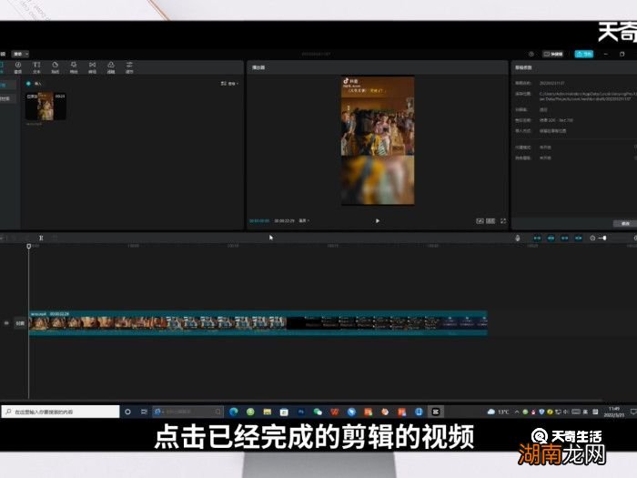Enter fullscreen preview
Screen dimensions: 637x478
pyautogui.click(x=503, y=220)
